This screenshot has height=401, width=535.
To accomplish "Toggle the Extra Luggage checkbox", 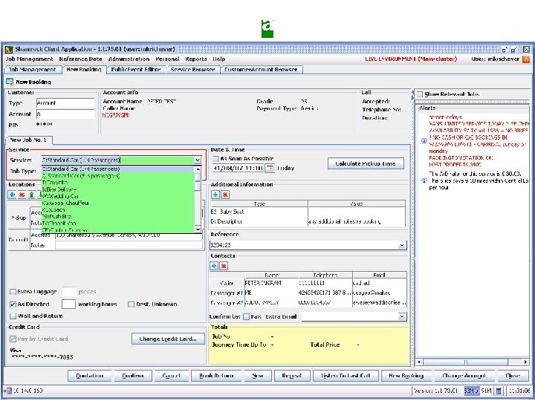I will [x=13, y=291].
